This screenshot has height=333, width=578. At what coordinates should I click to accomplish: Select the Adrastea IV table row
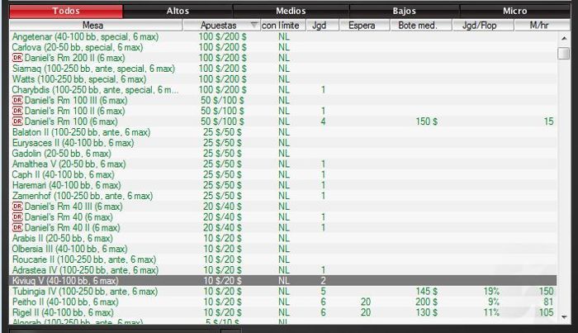[x=283, y=270]
